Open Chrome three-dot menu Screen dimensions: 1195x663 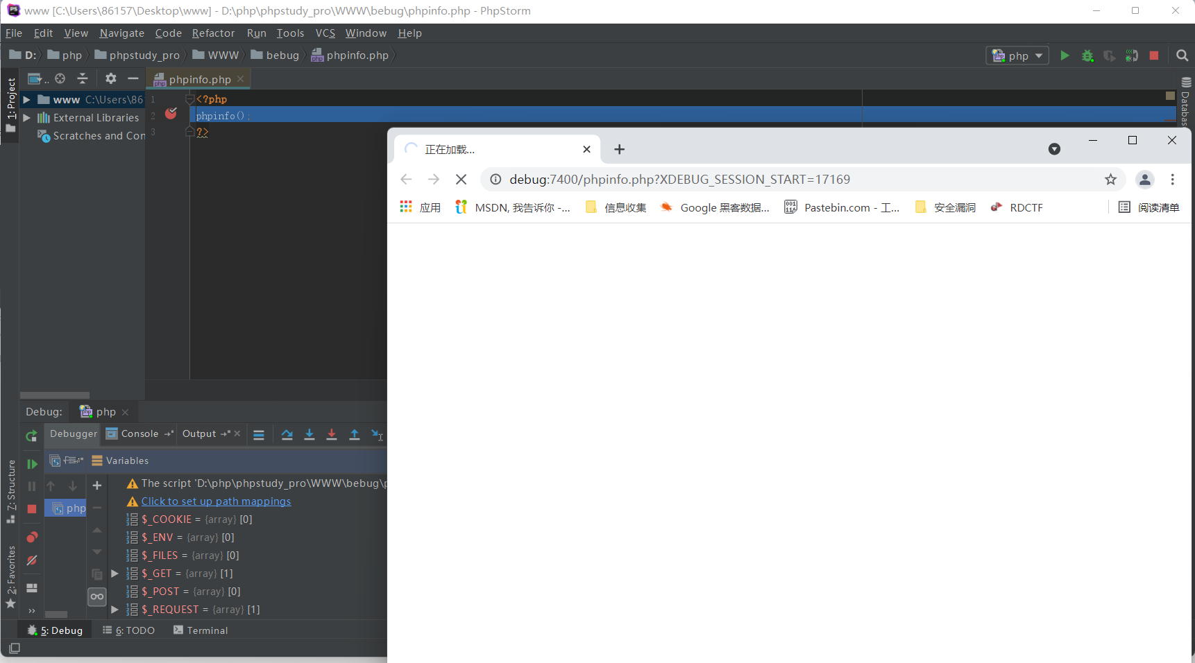1173,180
